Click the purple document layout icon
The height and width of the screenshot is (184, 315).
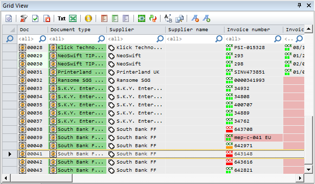pyautogui.click(x=126, y=19)
